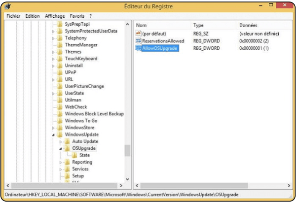The width and height of the screenshot is (296, 203).
Task: Click the folder icon next to Reporting
Action: pos(67,162)
